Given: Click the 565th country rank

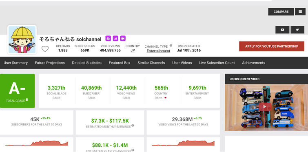Looking at the screenshot, I should coord(161,88).
